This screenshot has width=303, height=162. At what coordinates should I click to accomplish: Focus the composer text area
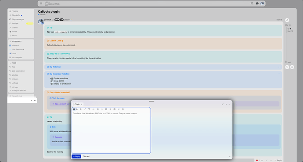111,133
